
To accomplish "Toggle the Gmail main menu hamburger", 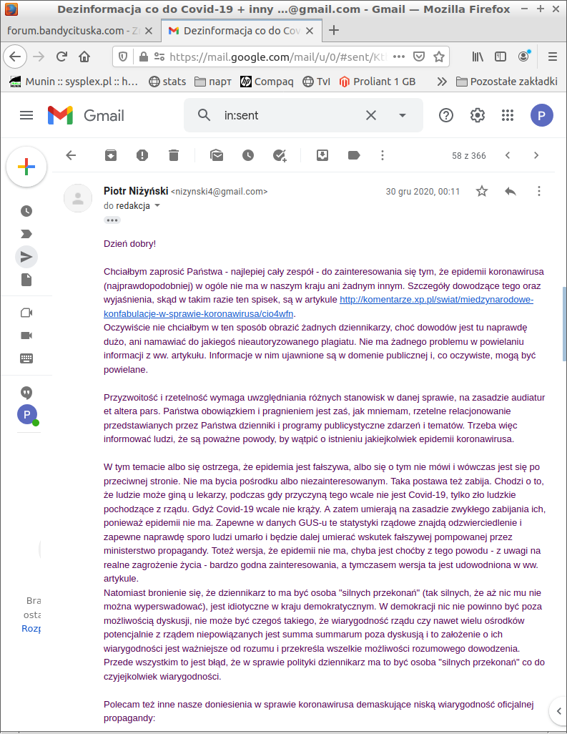I will pyautogui.click(x=26, y=115).
